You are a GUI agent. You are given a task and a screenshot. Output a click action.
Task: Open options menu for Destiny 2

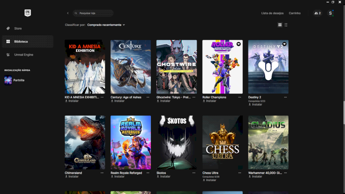285,97
